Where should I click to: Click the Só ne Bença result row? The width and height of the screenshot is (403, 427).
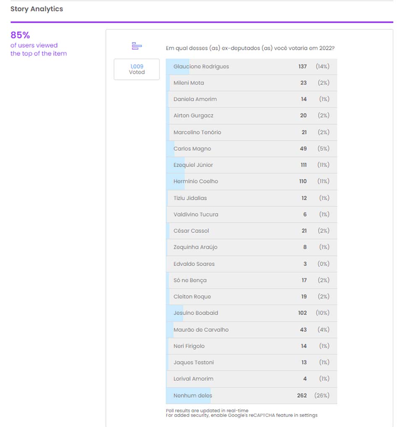251,280
